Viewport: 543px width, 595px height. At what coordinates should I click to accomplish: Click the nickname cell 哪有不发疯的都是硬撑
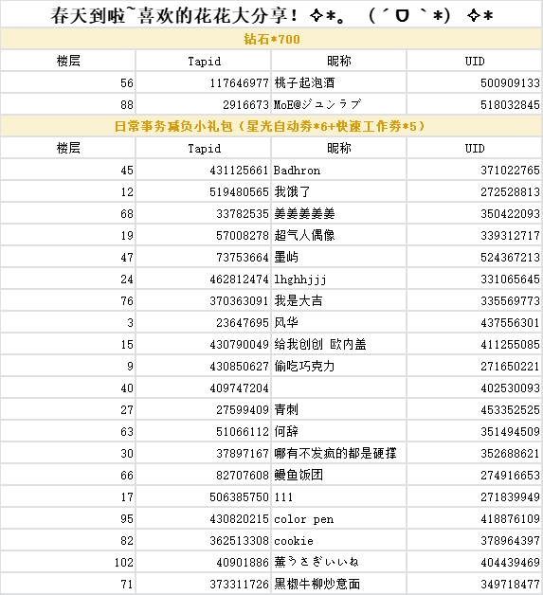[339, 453]
